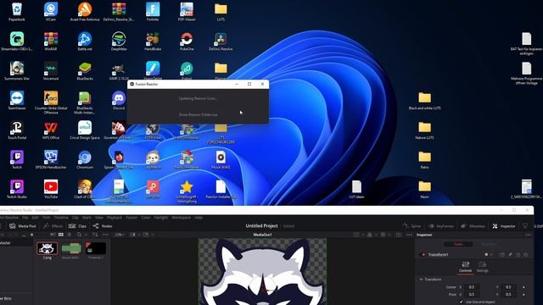Screen dimensions: 543x305
Task: Open the Inspector panel options menu
Action: 528,235
